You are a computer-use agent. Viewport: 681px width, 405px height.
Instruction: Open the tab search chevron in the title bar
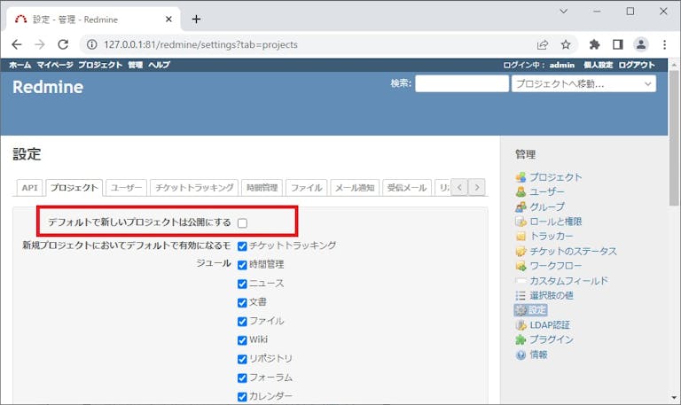click(564, 12)
